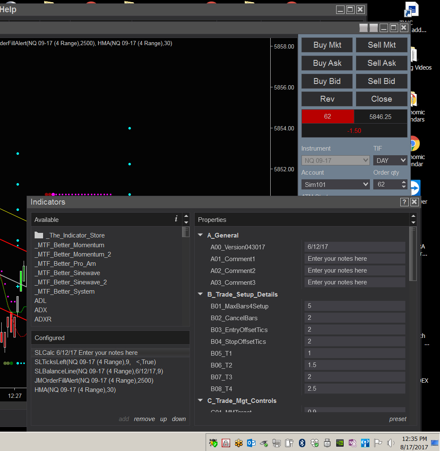Click the Close position button
The image size is (440, 451).
click(382, 99)
